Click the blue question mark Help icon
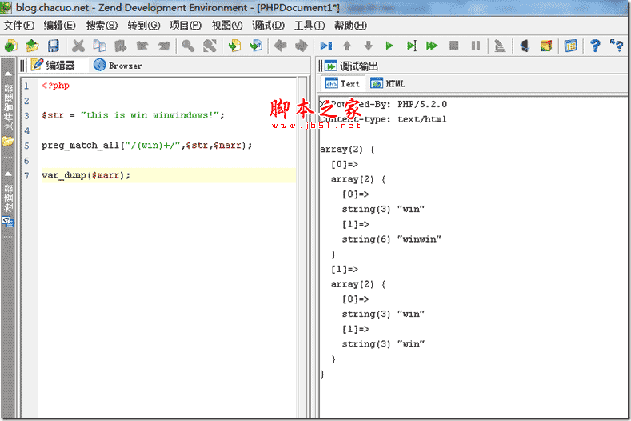This screenshot has height=421, width=631. click(595, 46)
